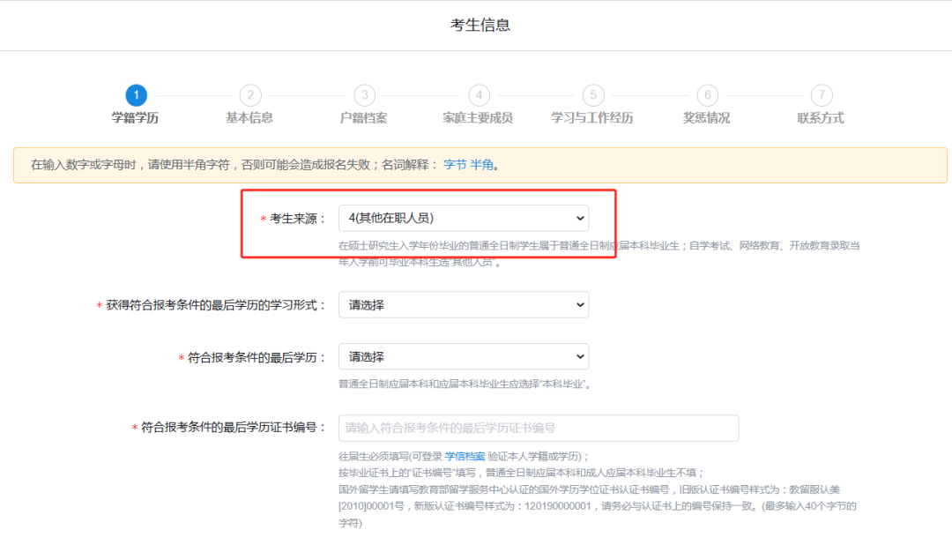
Task: Expand the 最后学历的学习形式 dropdown
Action: pyautogui.click(x=464, y=305)
